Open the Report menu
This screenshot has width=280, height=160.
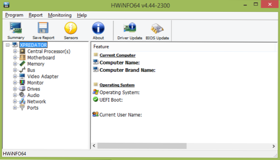35,15
